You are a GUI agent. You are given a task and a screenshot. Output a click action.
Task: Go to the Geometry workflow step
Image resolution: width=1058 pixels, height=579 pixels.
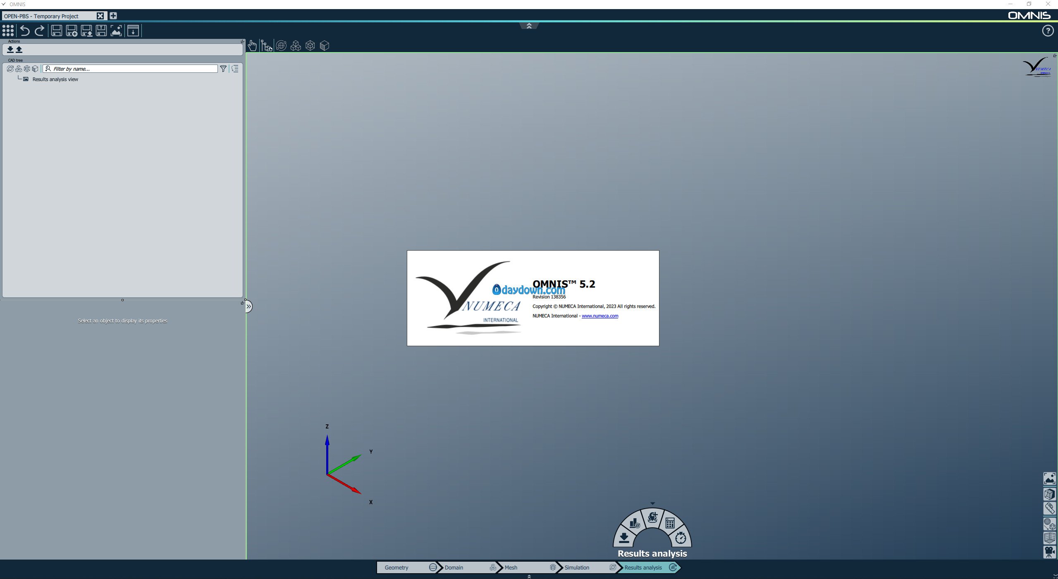[407, 567]
